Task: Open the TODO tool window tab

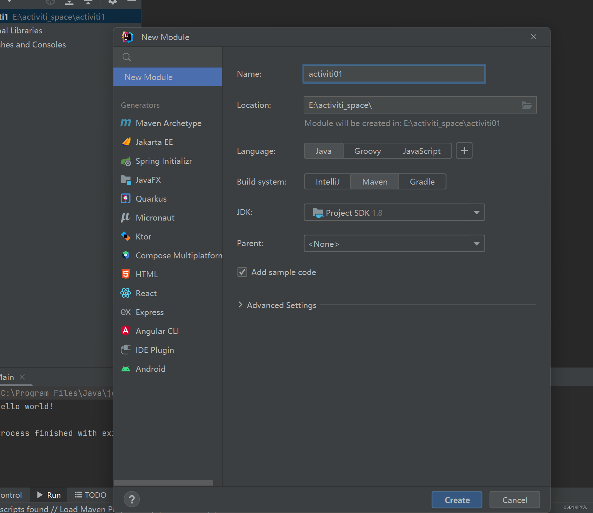Action: click(90, 495)
